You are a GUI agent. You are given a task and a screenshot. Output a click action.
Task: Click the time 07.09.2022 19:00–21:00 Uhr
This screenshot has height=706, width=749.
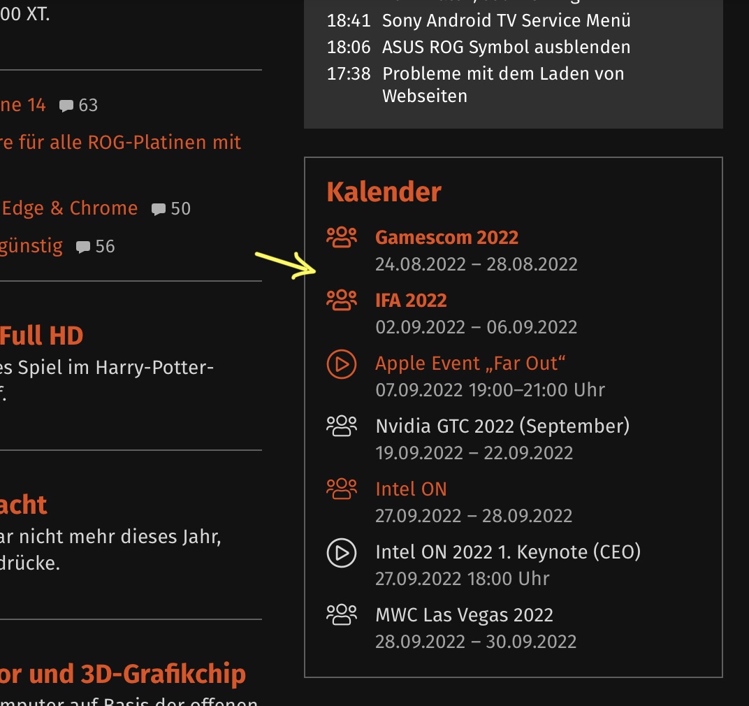tap(490, 390)
